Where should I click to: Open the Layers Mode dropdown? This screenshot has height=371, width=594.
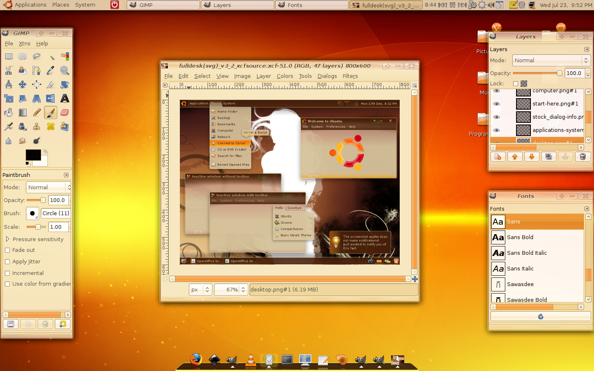[x=552, y=61]
